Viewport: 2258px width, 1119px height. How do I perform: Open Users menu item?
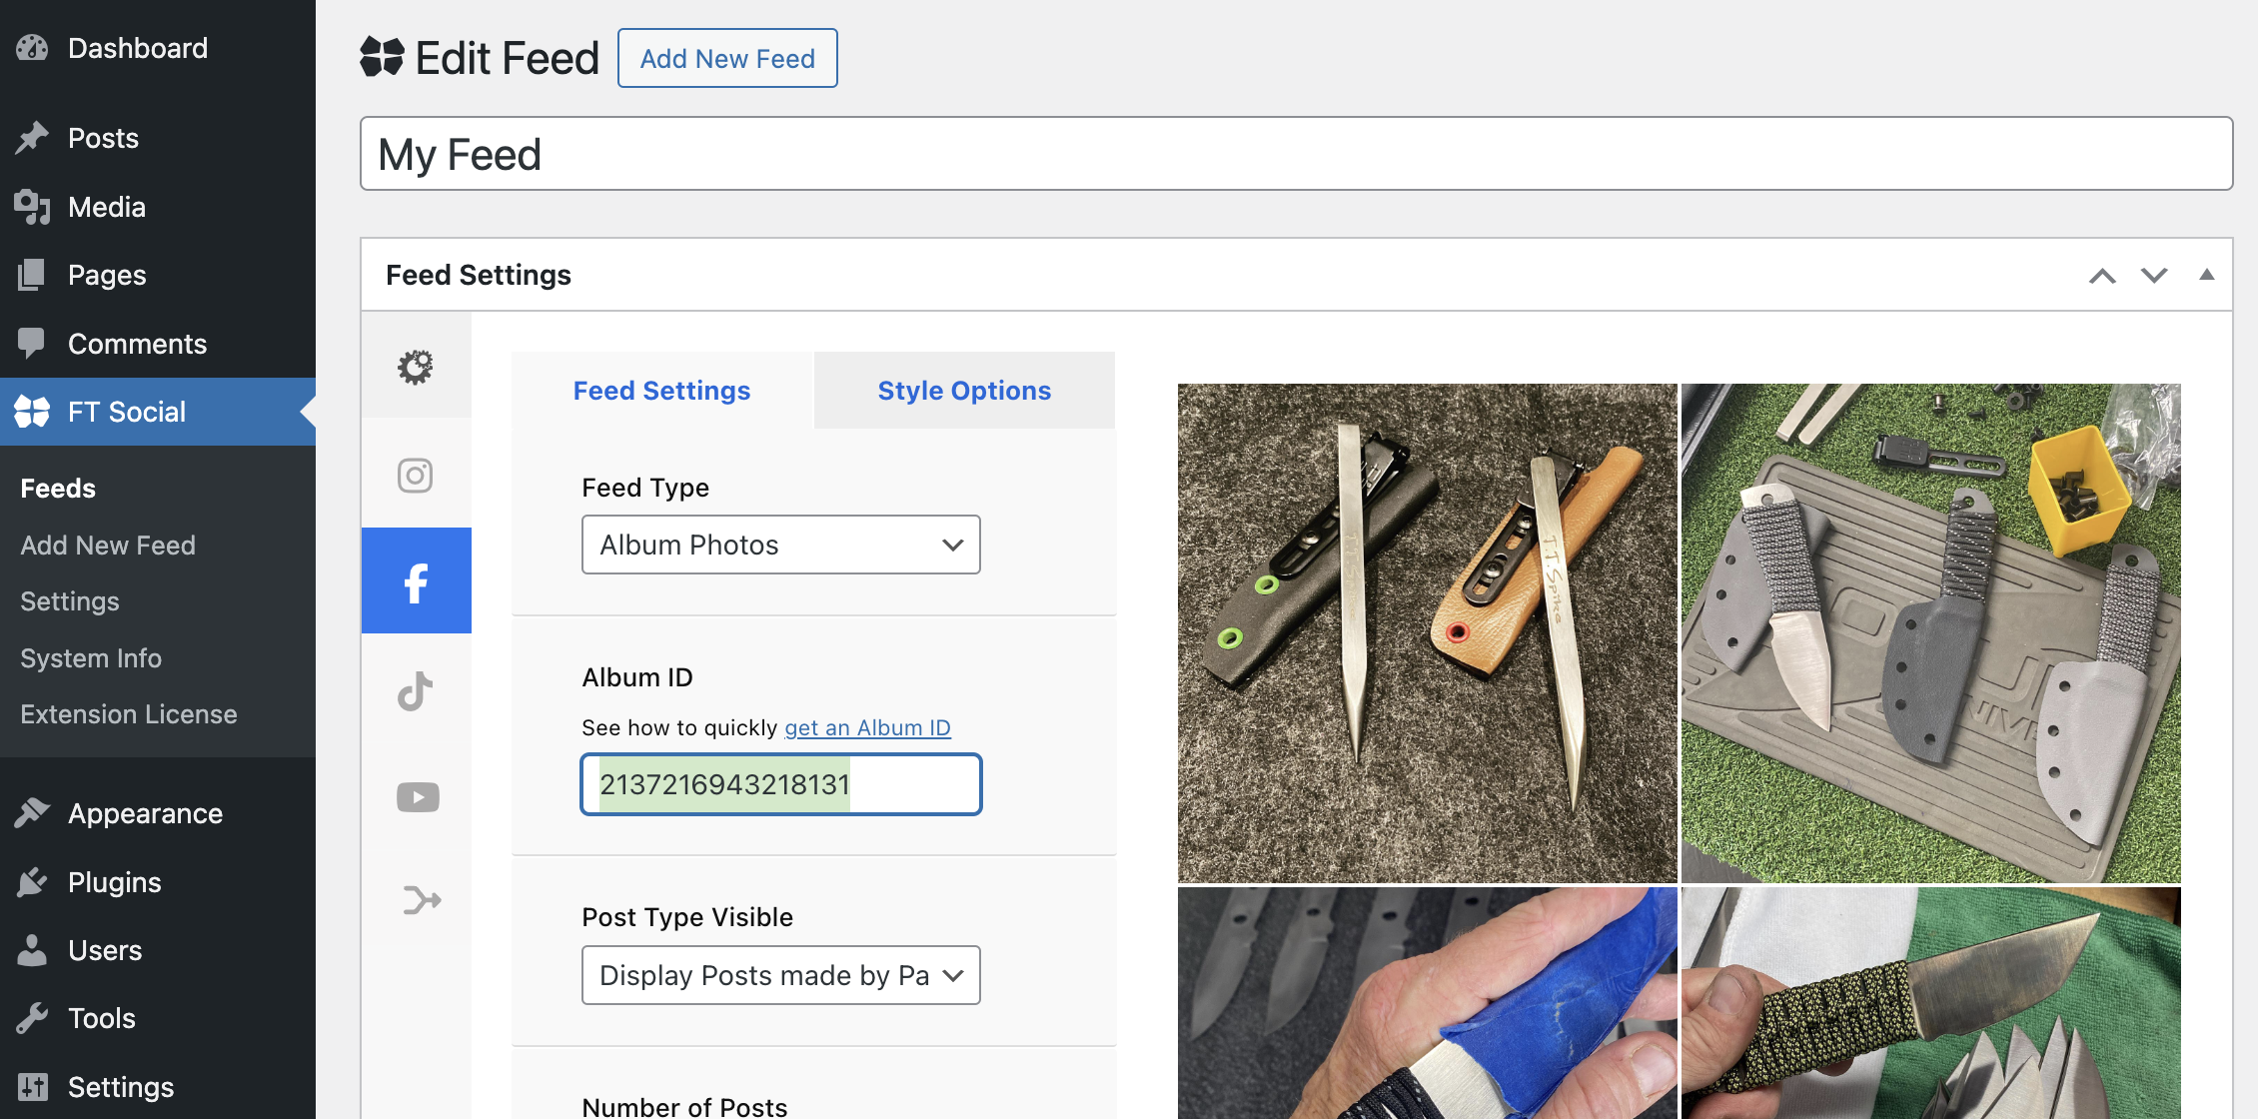click(x=158, y=950)
